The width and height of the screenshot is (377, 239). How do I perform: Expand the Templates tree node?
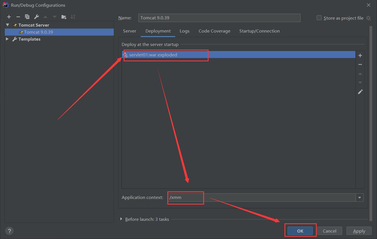[8, 39]
